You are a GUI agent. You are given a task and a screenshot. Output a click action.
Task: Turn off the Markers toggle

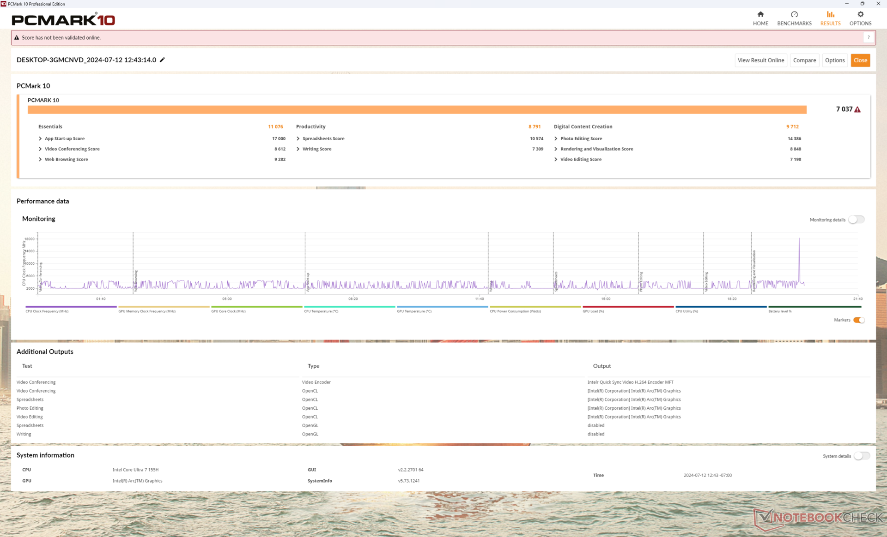[859, 320]
